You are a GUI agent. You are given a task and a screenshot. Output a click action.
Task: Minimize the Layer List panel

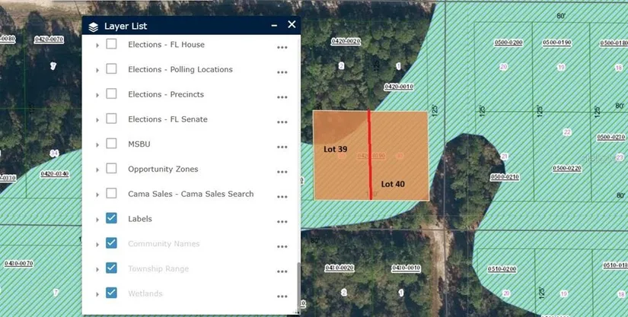click(274, 26)
